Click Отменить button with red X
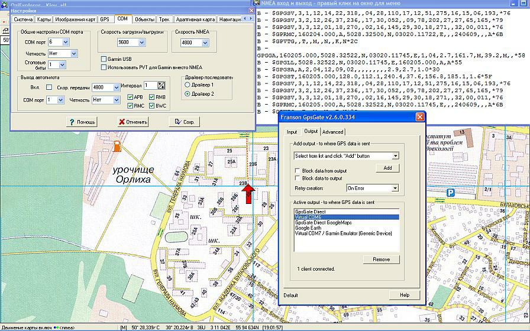The height and width of the screenshot is (331, 530). (132, 122)
